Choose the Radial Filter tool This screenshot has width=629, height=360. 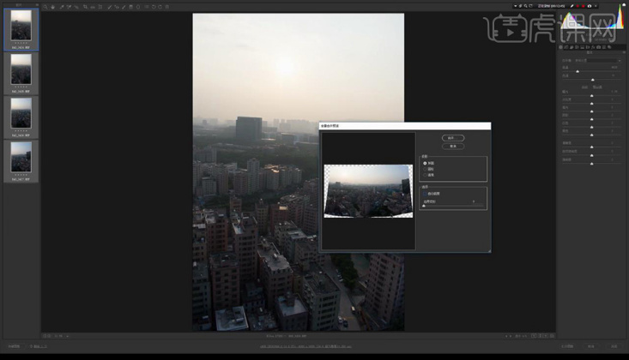point(138,7)
